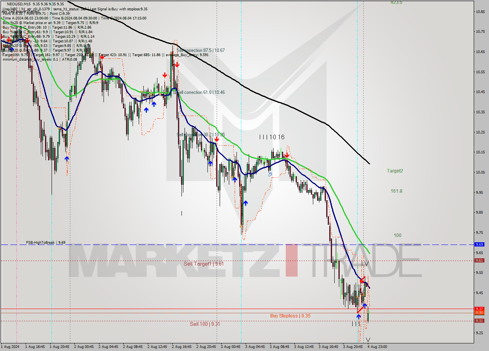Click the Sell correction 61.8 | 10.46 label

point(201,92)
